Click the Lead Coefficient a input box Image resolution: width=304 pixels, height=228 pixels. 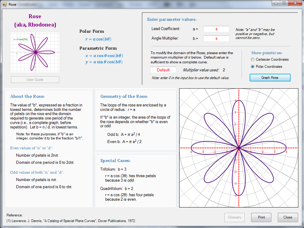pos(216,29)
